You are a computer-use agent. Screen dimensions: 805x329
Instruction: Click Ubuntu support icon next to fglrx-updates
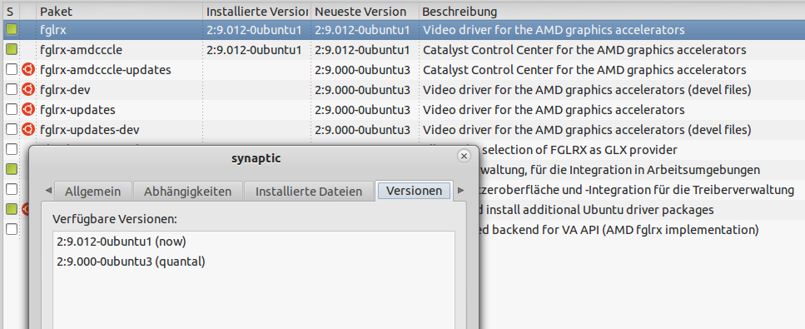[x=28, y=109]
